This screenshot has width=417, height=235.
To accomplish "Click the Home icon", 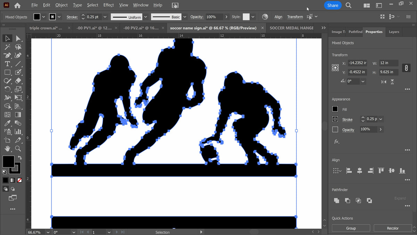I will coord(17,5).
